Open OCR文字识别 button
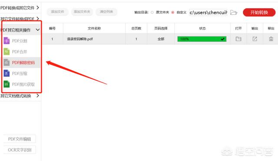 coord(20,150)
